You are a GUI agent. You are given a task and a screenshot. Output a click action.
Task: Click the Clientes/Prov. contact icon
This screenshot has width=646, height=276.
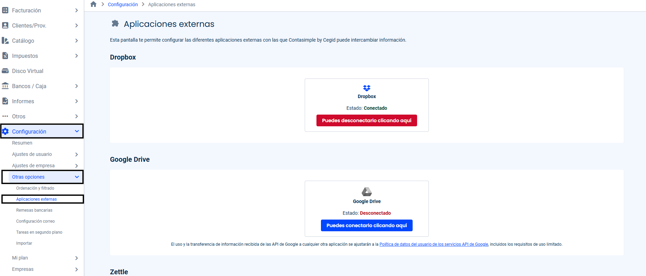pyautogui.click(x=5, y=25)
